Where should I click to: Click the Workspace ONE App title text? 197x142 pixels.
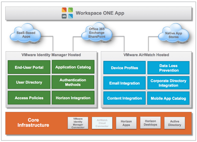pyautogui.click(x=100, y=13)
